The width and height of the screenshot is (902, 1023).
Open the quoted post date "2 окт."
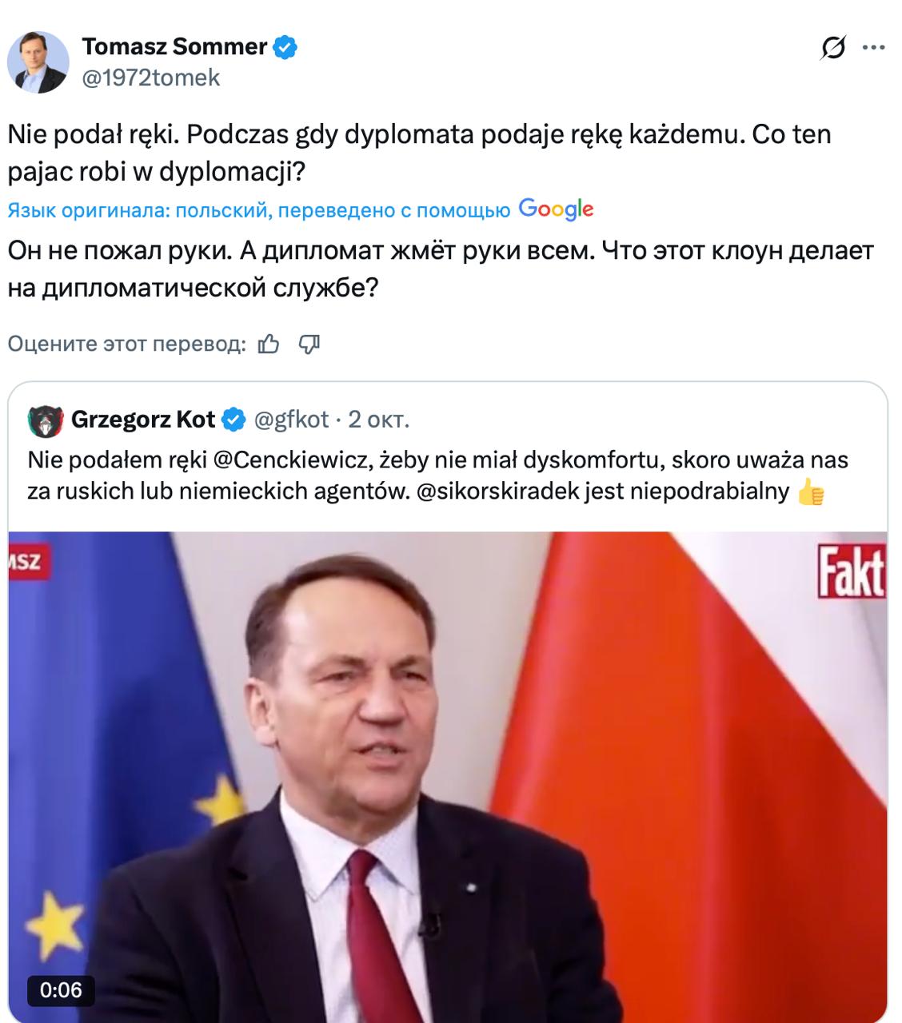379,420
